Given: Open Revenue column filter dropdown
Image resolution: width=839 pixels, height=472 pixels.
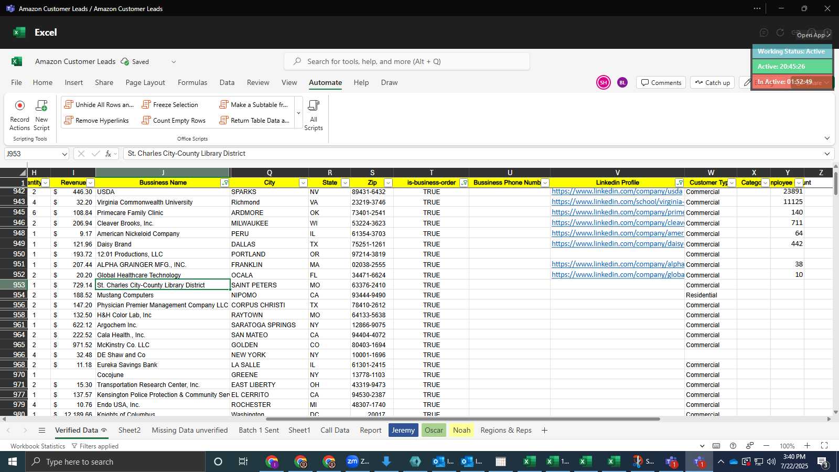Looking at the screenshot, I should (91, 183).
